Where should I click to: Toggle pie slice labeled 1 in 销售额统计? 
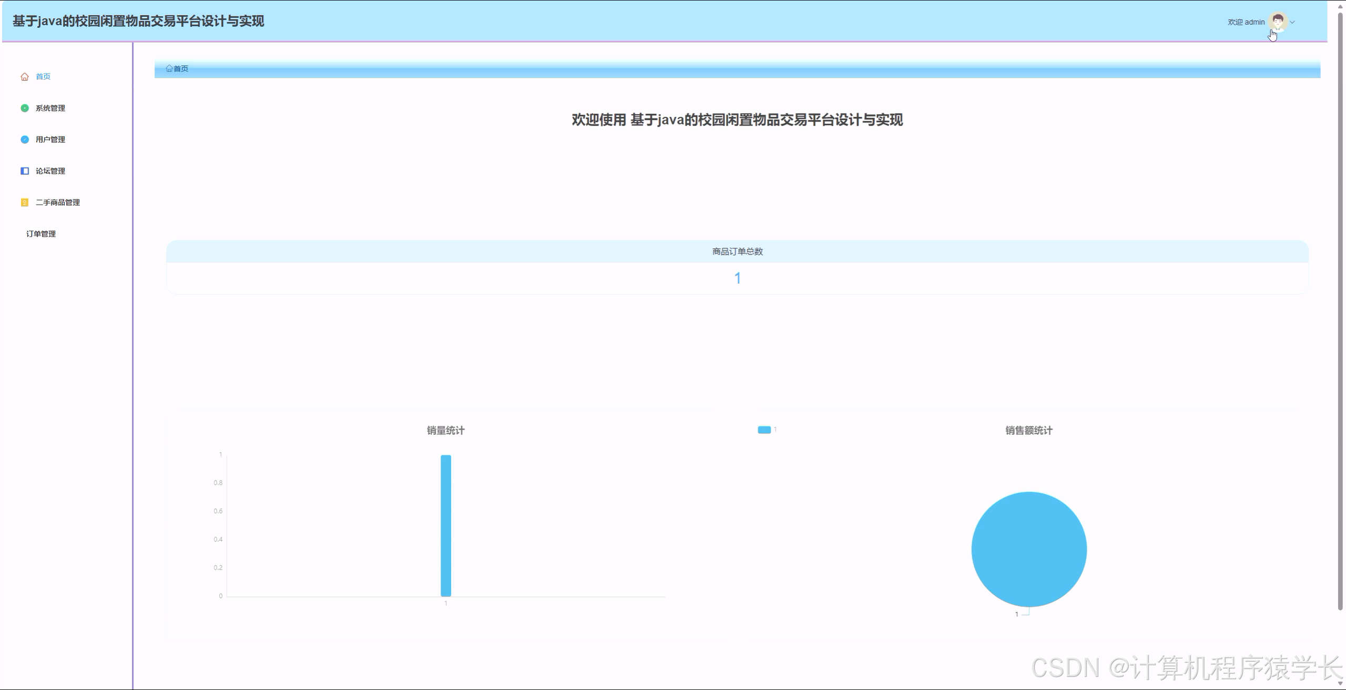[1028, 549]
